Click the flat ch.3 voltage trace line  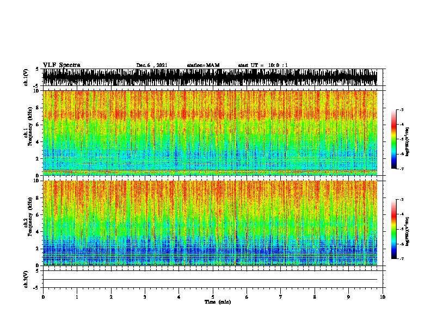click(210, 280)
